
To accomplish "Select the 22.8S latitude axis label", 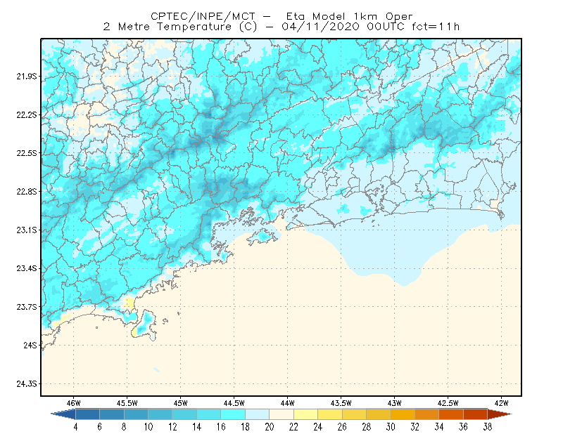I will (x=27, y=192).
